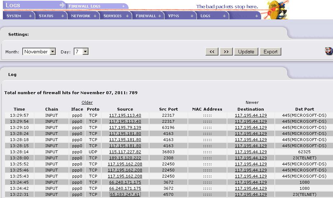Follow the Older log entries link

point(87,102)
